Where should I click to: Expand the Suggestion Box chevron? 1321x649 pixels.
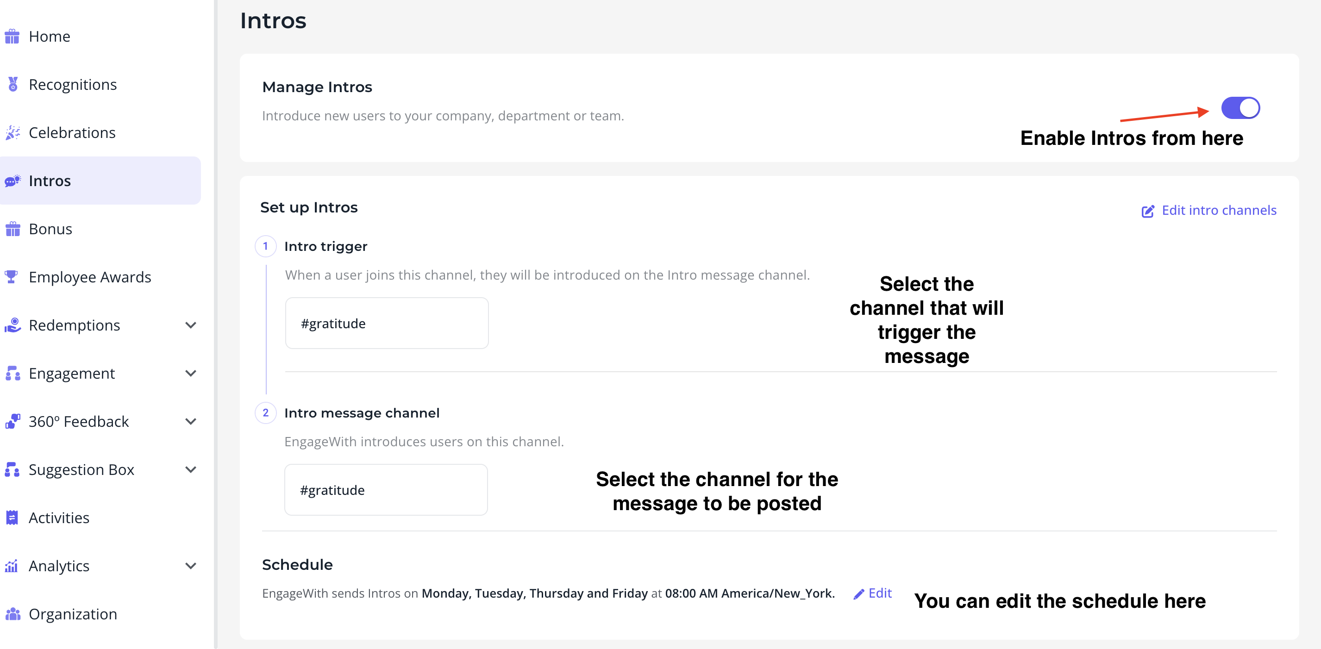tap(191, 470)
